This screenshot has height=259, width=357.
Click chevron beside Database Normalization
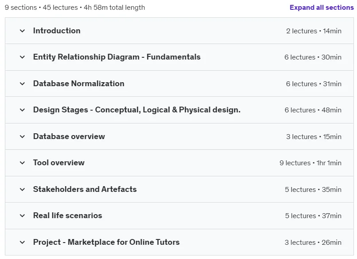click(x=22, y=84)
